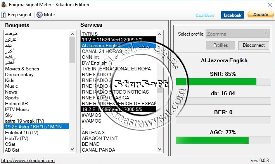Select the 19.2 E 11626 Vert transponder row
This screenshot has width=275, height=164.
click(119, 39)
